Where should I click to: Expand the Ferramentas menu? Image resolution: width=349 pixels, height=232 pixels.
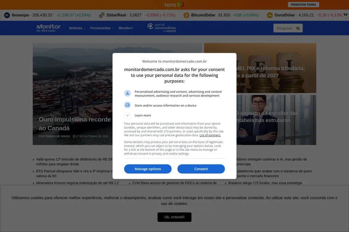(102, 28)
